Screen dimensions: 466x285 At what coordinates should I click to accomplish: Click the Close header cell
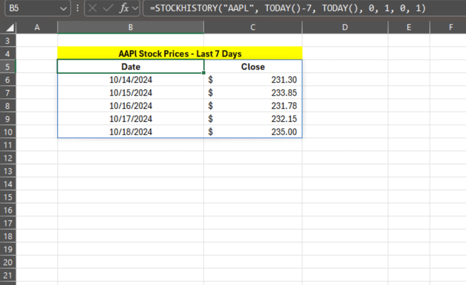pyautogui.click(x=253, y=67)
